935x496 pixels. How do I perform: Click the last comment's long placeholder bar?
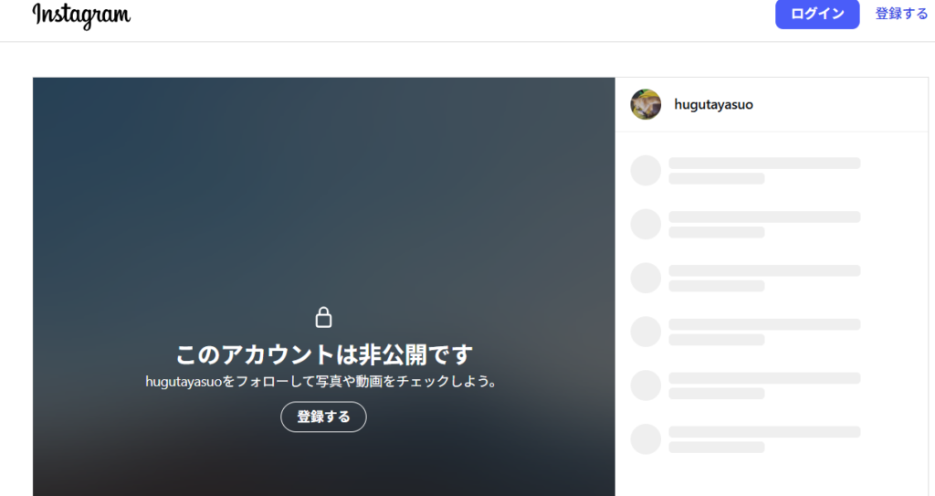click(764, 432)
